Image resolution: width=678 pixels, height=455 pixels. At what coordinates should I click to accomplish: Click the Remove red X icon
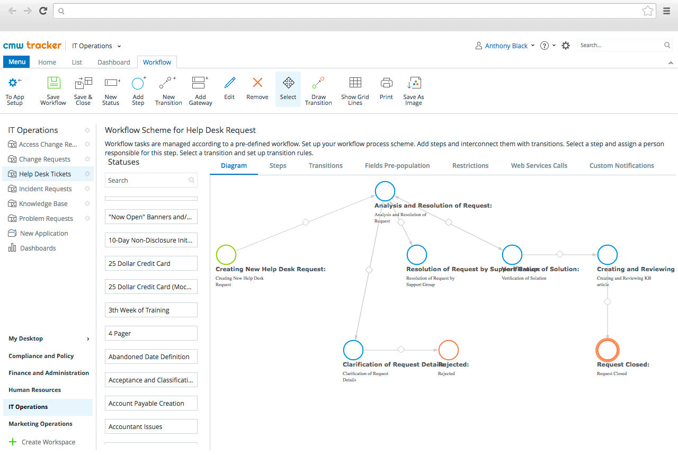(x=257, y=83)
